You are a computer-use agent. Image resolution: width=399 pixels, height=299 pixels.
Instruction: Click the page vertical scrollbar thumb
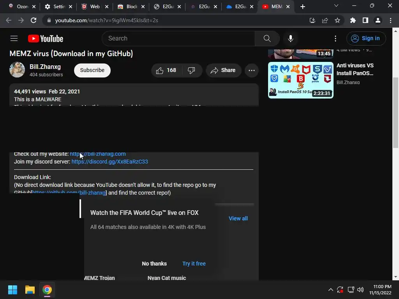pyautogui.click(x=395, y=112)
